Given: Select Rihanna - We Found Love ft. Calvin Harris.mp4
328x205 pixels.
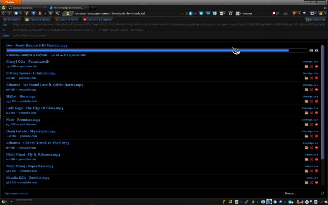Looking at the screenshot, I should pyautogui.click(x=162, y=87).
